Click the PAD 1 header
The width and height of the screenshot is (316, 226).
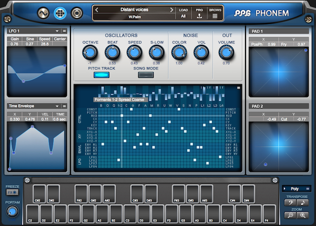pos(279,31)
